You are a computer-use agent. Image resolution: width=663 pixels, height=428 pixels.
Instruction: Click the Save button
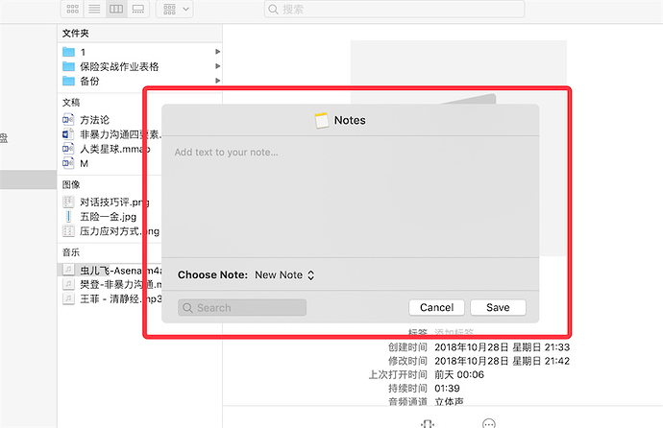click(x=498, y=307)
